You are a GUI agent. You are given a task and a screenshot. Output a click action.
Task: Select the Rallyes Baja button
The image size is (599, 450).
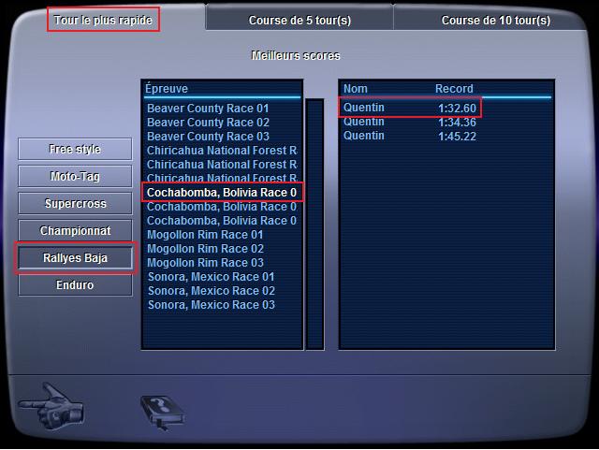tap(76, 258)
